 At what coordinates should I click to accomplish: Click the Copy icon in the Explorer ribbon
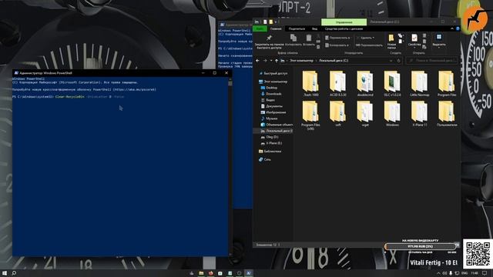click(293, 38)
